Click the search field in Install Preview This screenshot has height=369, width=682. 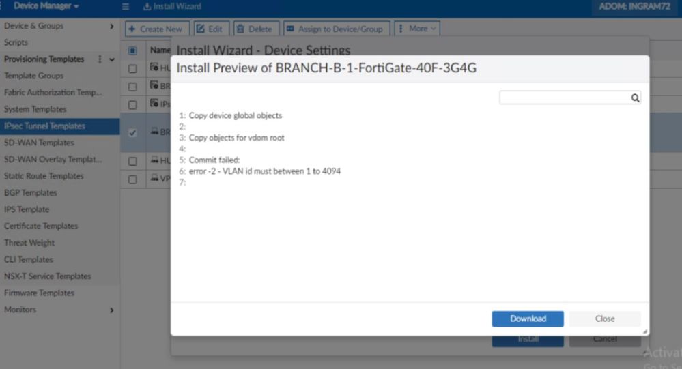coord(565,98)
